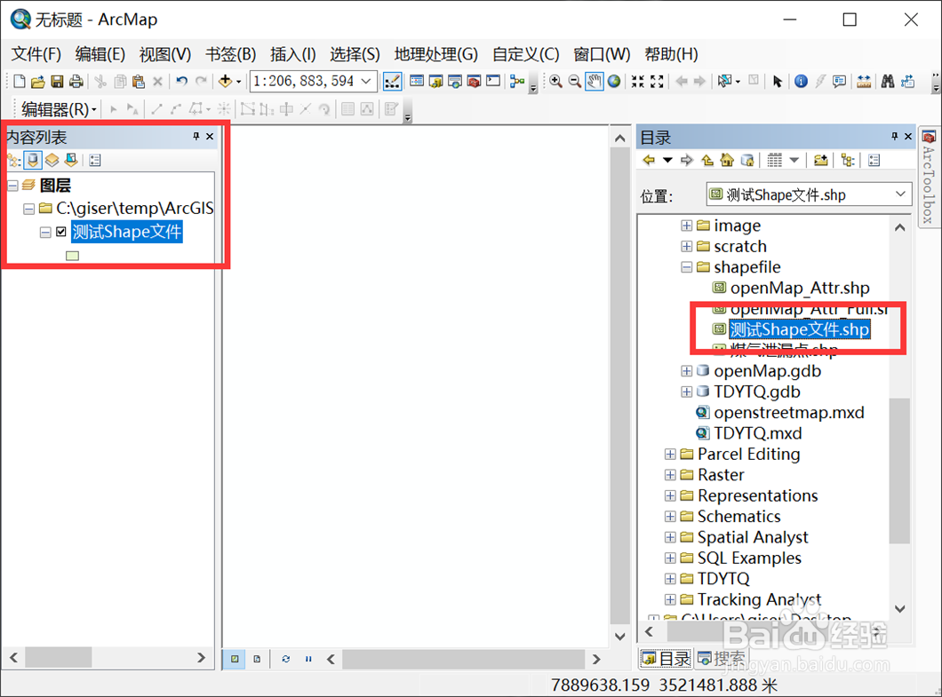Expand the image folder
Image resolution: width=942 pixels, height=697 pixels.
[x=687, y=226]
